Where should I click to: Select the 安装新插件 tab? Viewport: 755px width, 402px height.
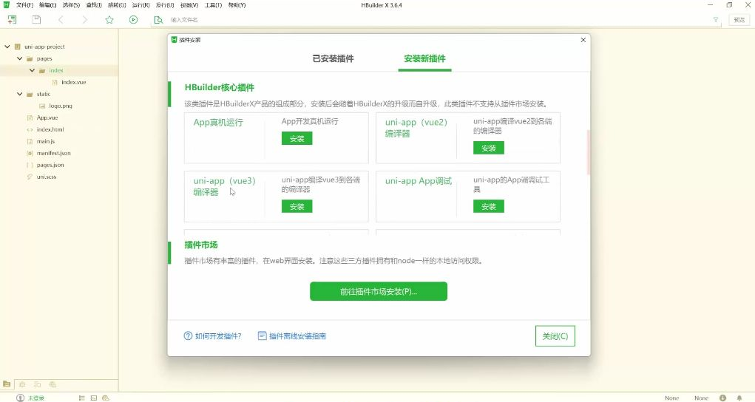424,58
